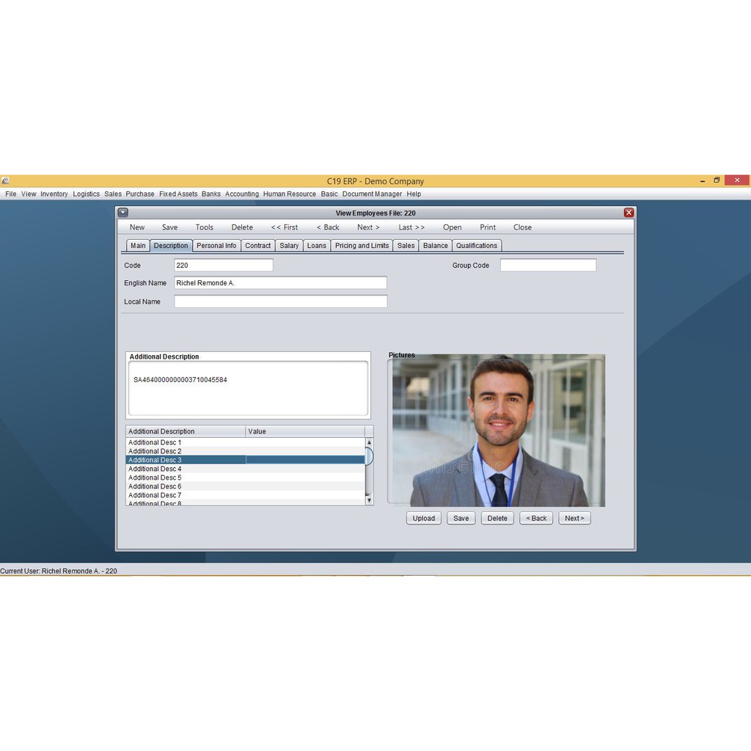
Task: Open the Inventory menu
Action: pyautogui.click(x=54, y=194)
